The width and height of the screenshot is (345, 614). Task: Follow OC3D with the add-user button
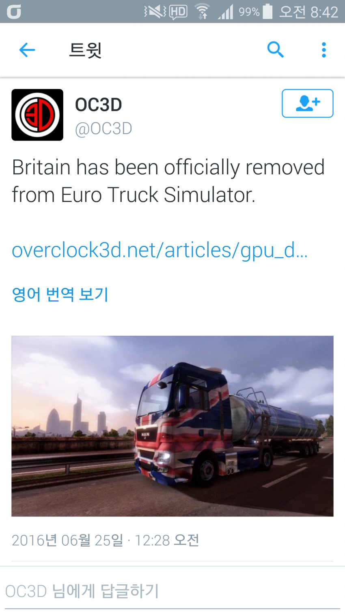point(308,103)
